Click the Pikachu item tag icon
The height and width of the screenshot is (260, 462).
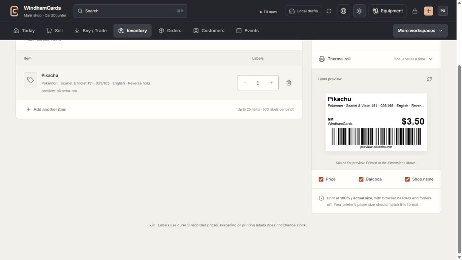click(x=31, y=80)
